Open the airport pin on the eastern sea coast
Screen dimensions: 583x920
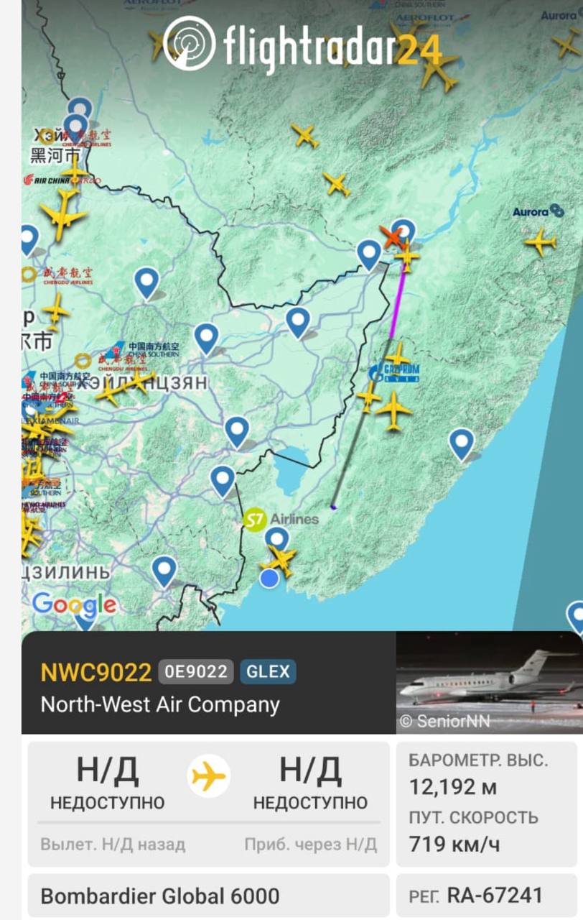click(x=461, y=444)
